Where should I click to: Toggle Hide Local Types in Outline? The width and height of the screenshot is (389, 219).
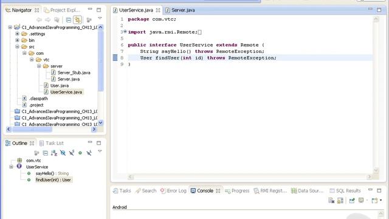(89, 153)
